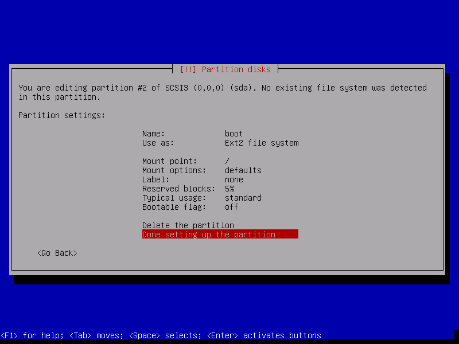459x344 pixels.
Task: Click the partition name value 'boot'
Action: pyautogui.click(x=234, y=134)
